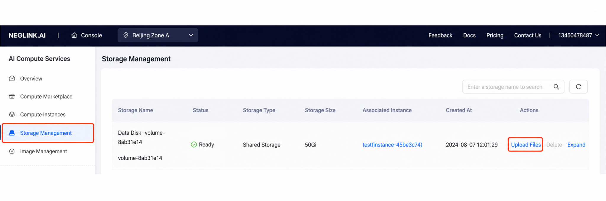Click Upload Files for the data disk
606x201 pixels.
(526, 145)
